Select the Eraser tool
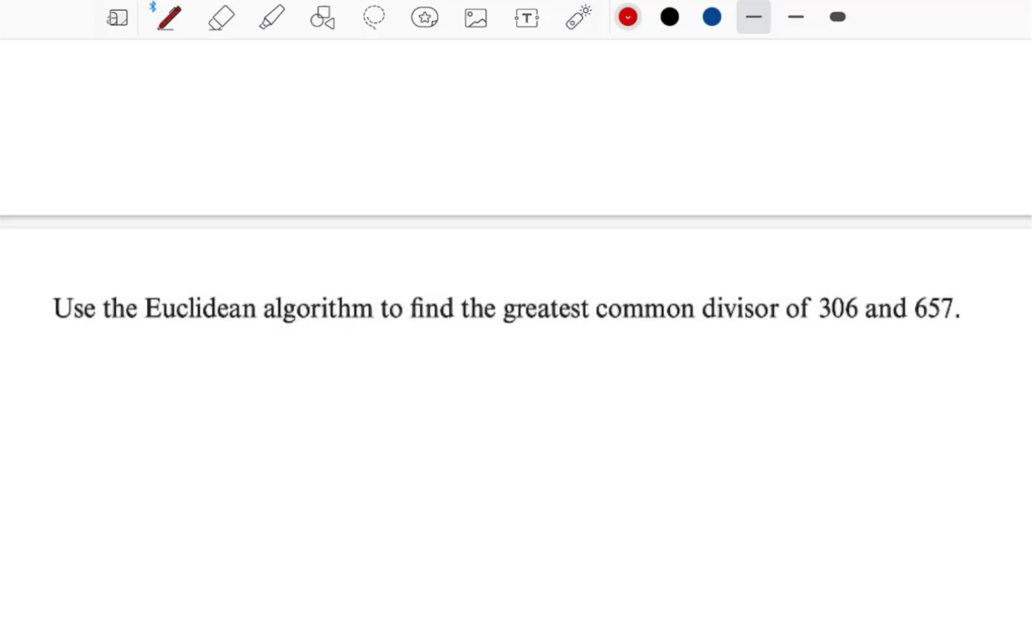 pyautogui.click(x=221, y=17)
